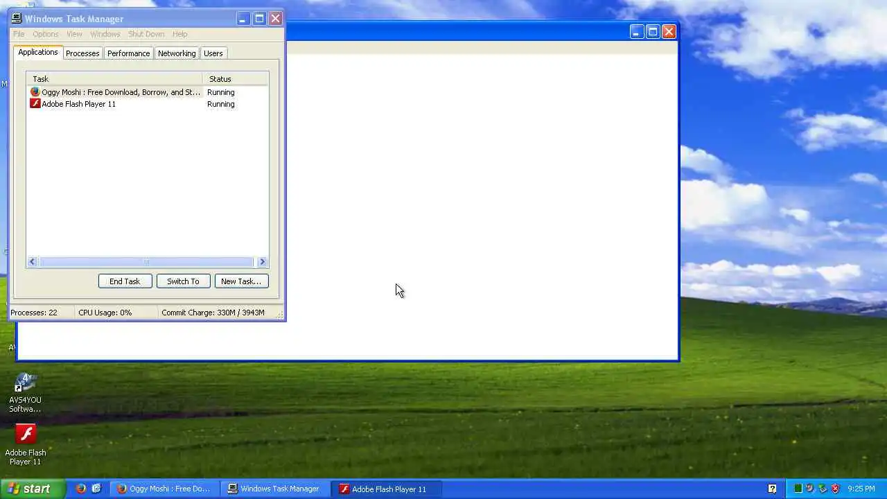Open the View menu in Task Manager
Viewport: 887px width, 499px height.
(x=74, y=34)
